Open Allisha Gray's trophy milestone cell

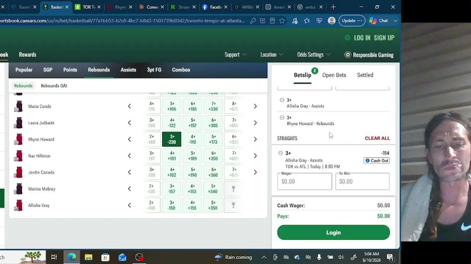coord(233,205)
